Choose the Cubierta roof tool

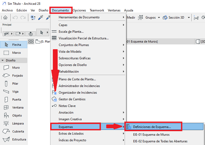coord(13,131)
